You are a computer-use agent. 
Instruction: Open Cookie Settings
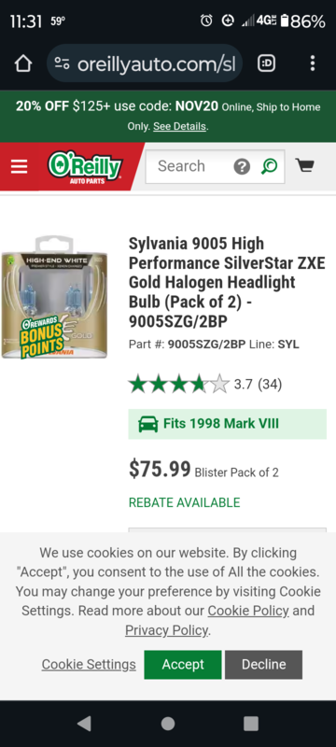click(89, 665)
